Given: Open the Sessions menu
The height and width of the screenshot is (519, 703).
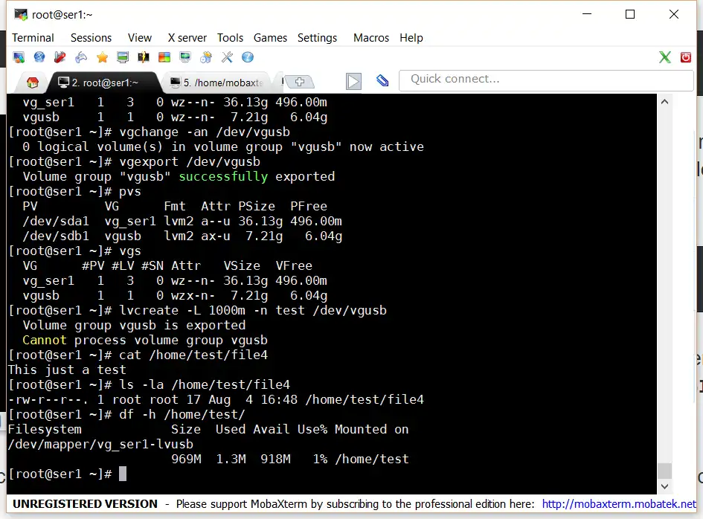Looking at the screenshot, I should click(91, 38).
